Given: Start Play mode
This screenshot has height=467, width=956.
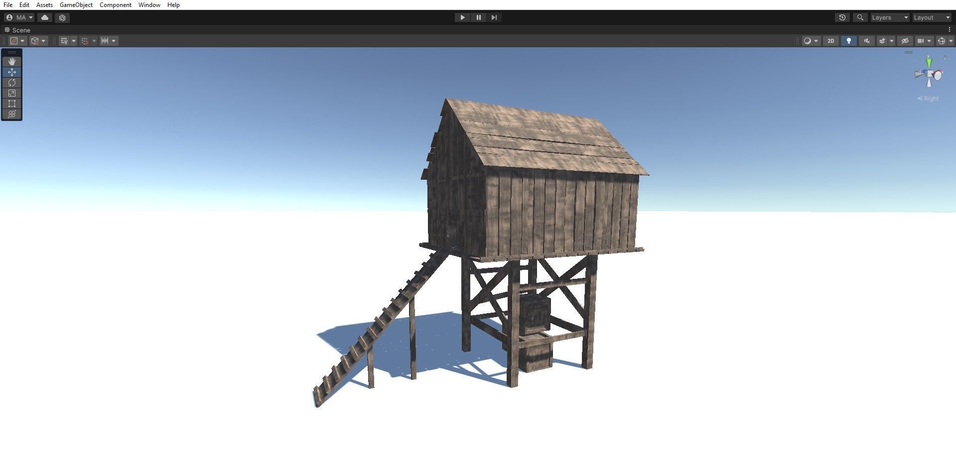Looking at the screenshot, I should [462, 17].
